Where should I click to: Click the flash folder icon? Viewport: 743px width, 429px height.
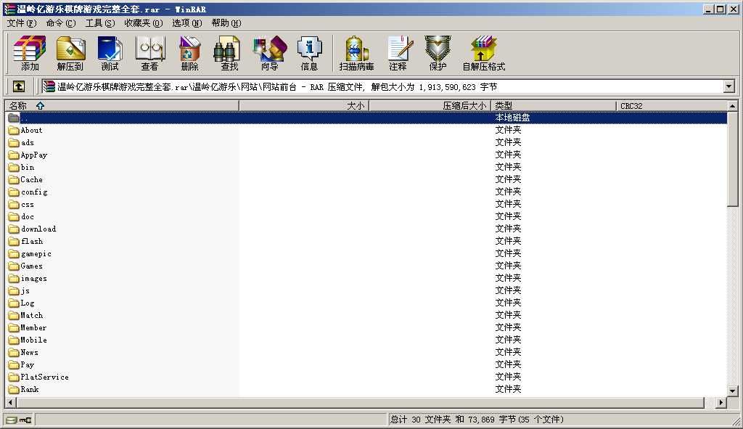(14, 241)
